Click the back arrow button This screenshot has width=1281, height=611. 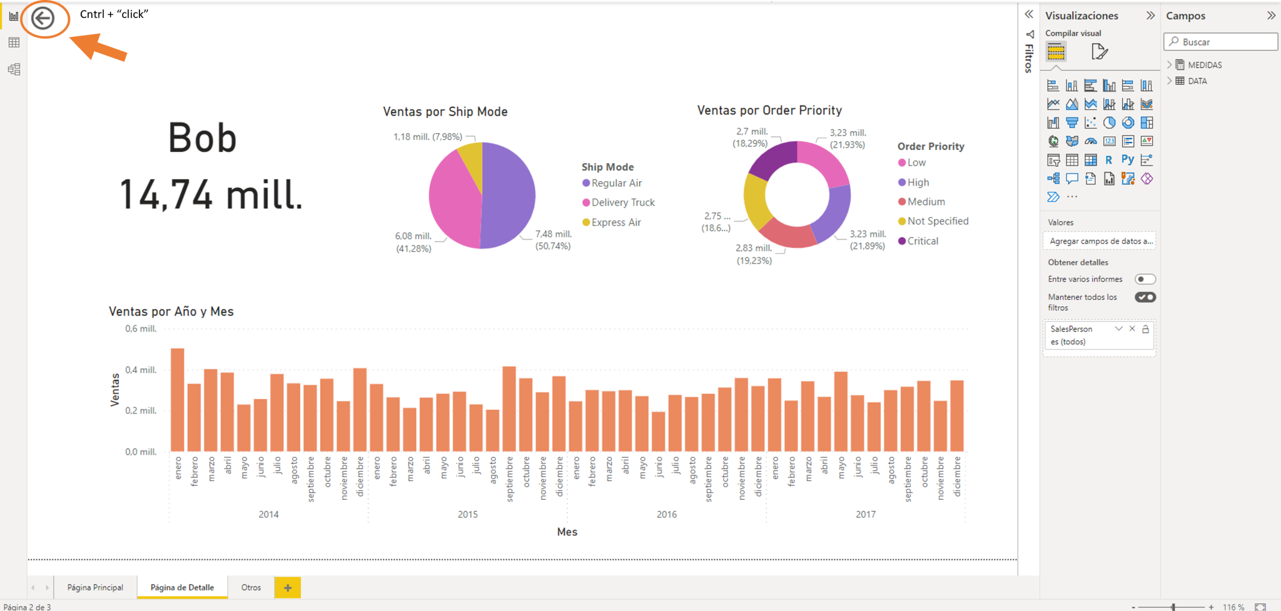pyautogui.click(x=43, y=18)
